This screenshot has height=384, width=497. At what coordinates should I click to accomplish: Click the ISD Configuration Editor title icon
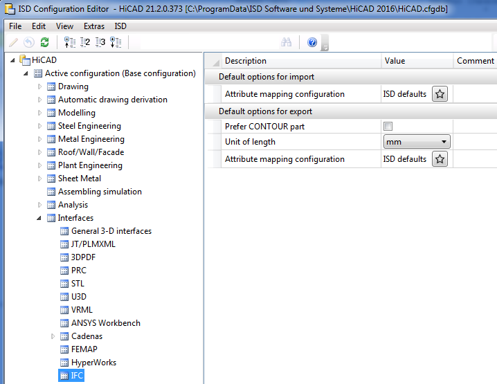pyautogui.click(x=10, y=8)
